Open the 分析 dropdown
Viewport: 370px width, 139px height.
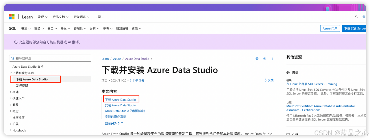tap(95, 29)
